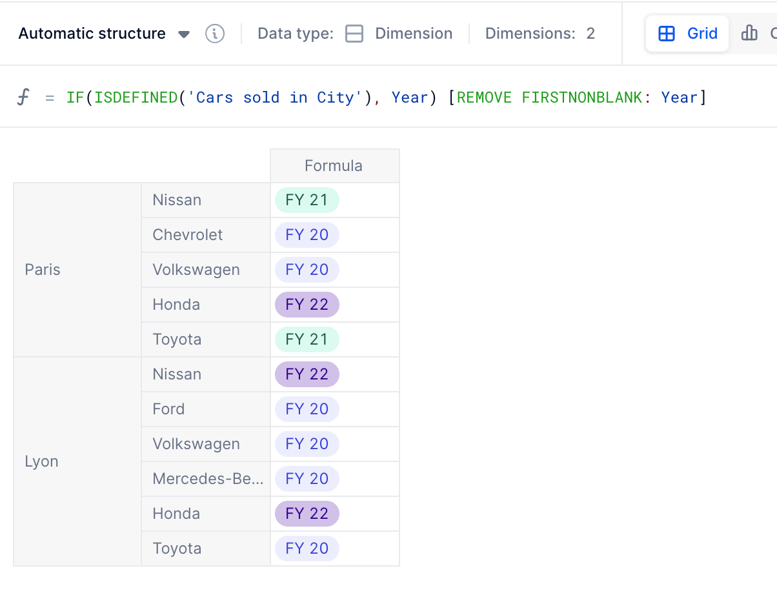Click inside the formula bar text
Image resolution: width=777 pixels, height=595 pixels.
point(387,97)
